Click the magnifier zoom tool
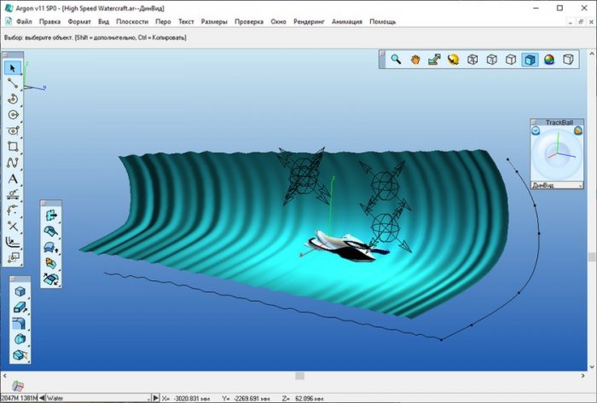Viewport: 597px width, 403px height. coord(397,60)
